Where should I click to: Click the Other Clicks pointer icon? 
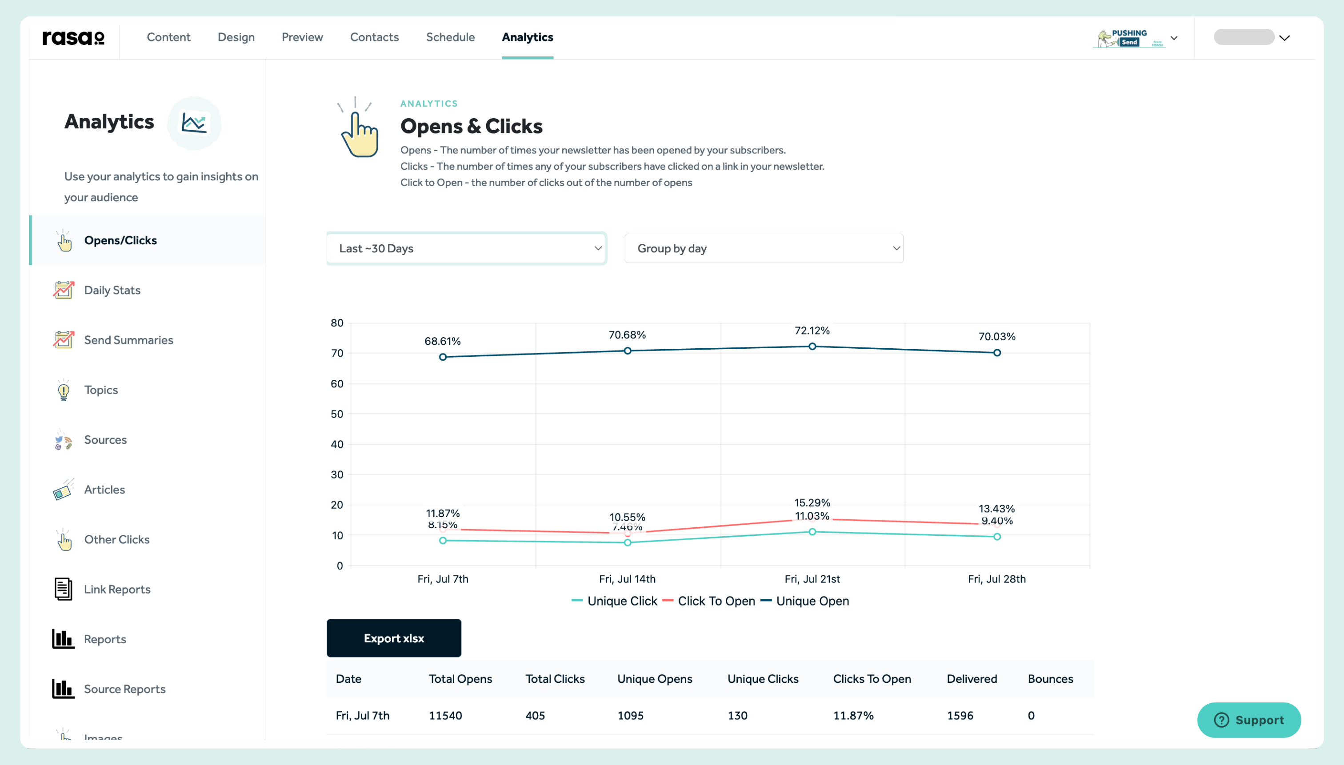(64, 540)
